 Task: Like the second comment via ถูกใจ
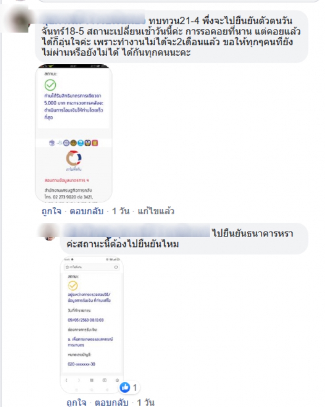76,403
